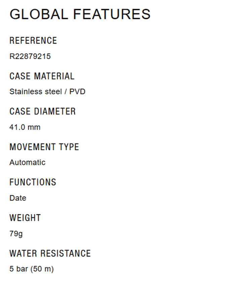Select the WEIGHT label
Image resolution: width=235 pixels, height=285 pixels.
click(x=25, y=218)
